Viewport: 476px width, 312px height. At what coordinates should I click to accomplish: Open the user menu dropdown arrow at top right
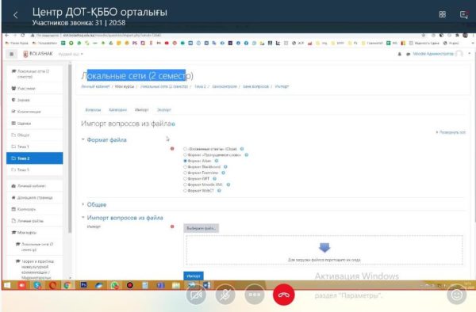(x=470, y=54)
